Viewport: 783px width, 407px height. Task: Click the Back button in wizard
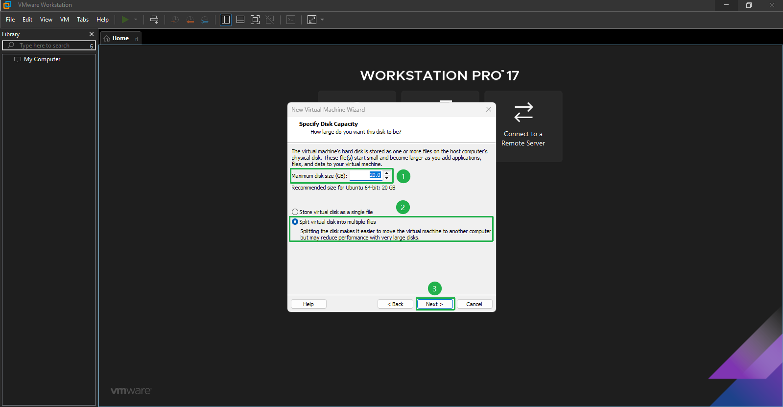coord(396,304)
